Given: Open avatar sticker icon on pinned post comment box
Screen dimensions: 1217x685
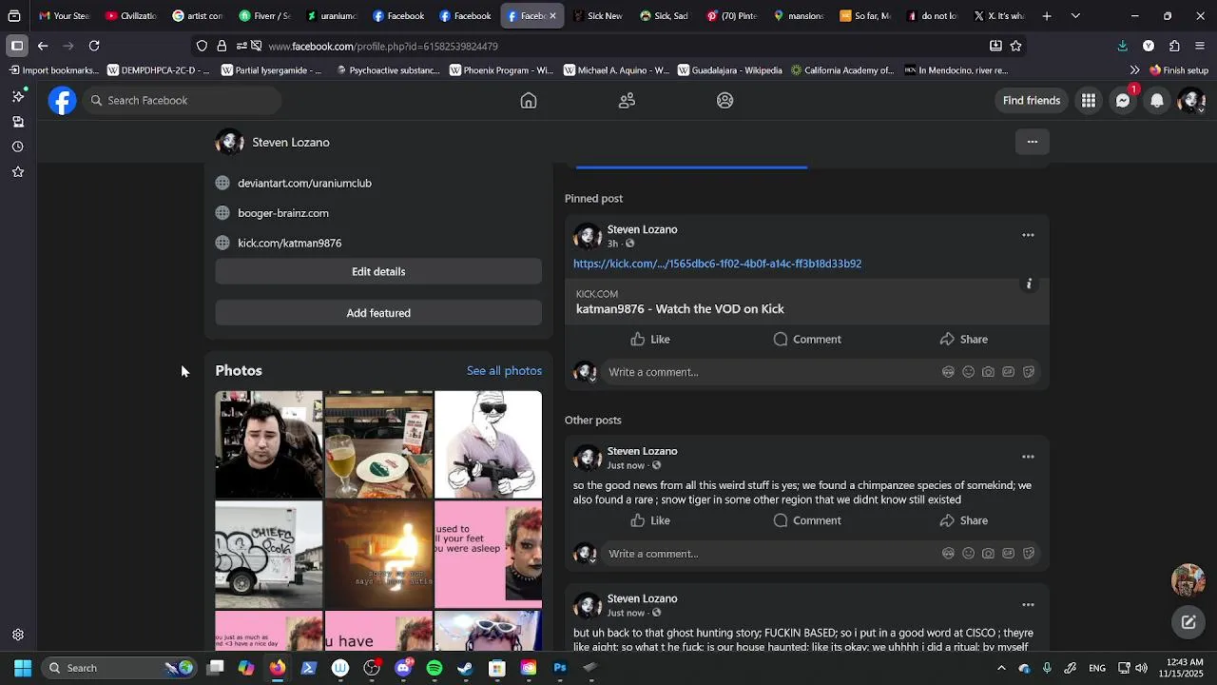Looking at the screenshot, I should [948, 372].
